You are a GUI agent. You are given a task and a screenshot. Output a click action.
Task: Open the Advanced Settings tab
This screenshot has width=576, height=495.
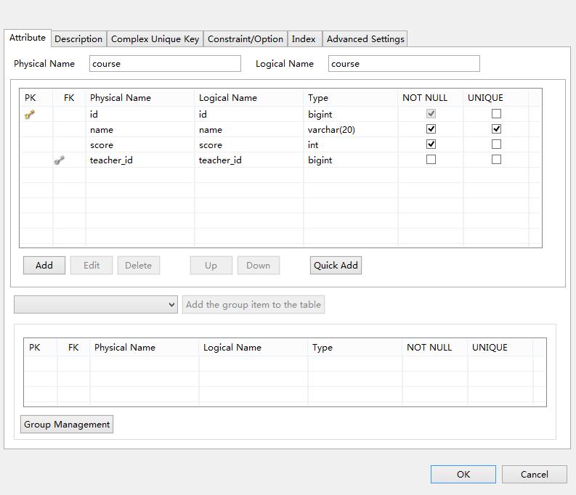[x=365, y=39]
